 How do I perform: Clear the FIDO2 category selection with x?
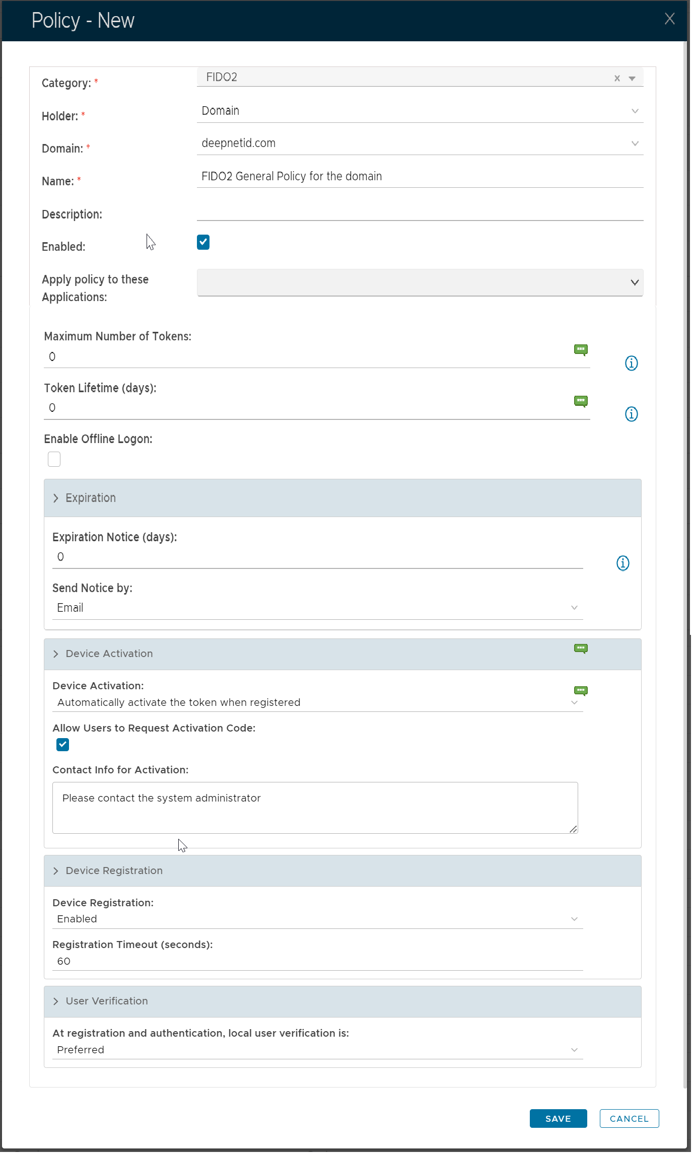(x=616, y=78)
